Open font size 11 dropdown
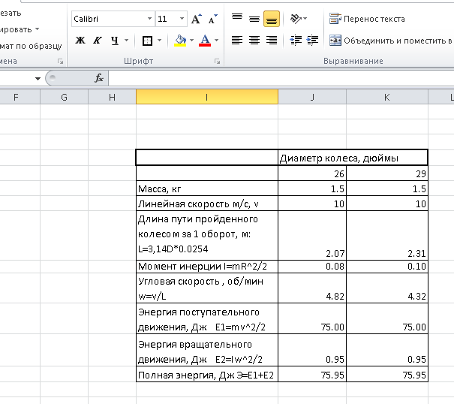 182,19
